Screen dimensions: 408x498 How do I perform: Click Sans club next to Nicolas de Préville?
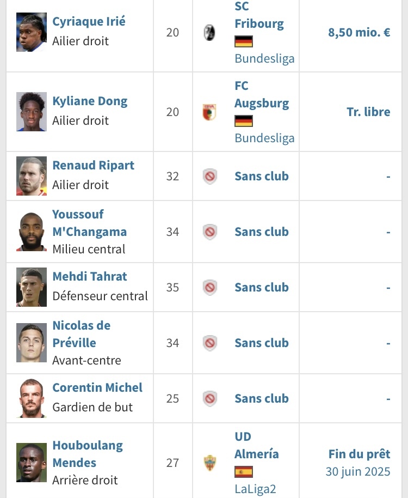coord(262,343)
